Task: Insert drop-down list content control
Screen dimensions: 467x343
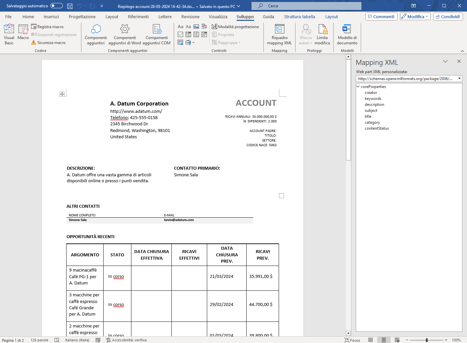Action: coord(196,34)
